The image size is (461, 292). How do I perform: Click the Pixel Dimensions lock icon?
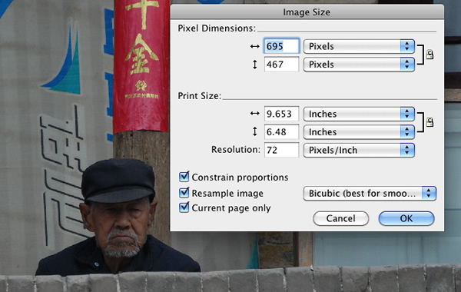click(429, 55)
